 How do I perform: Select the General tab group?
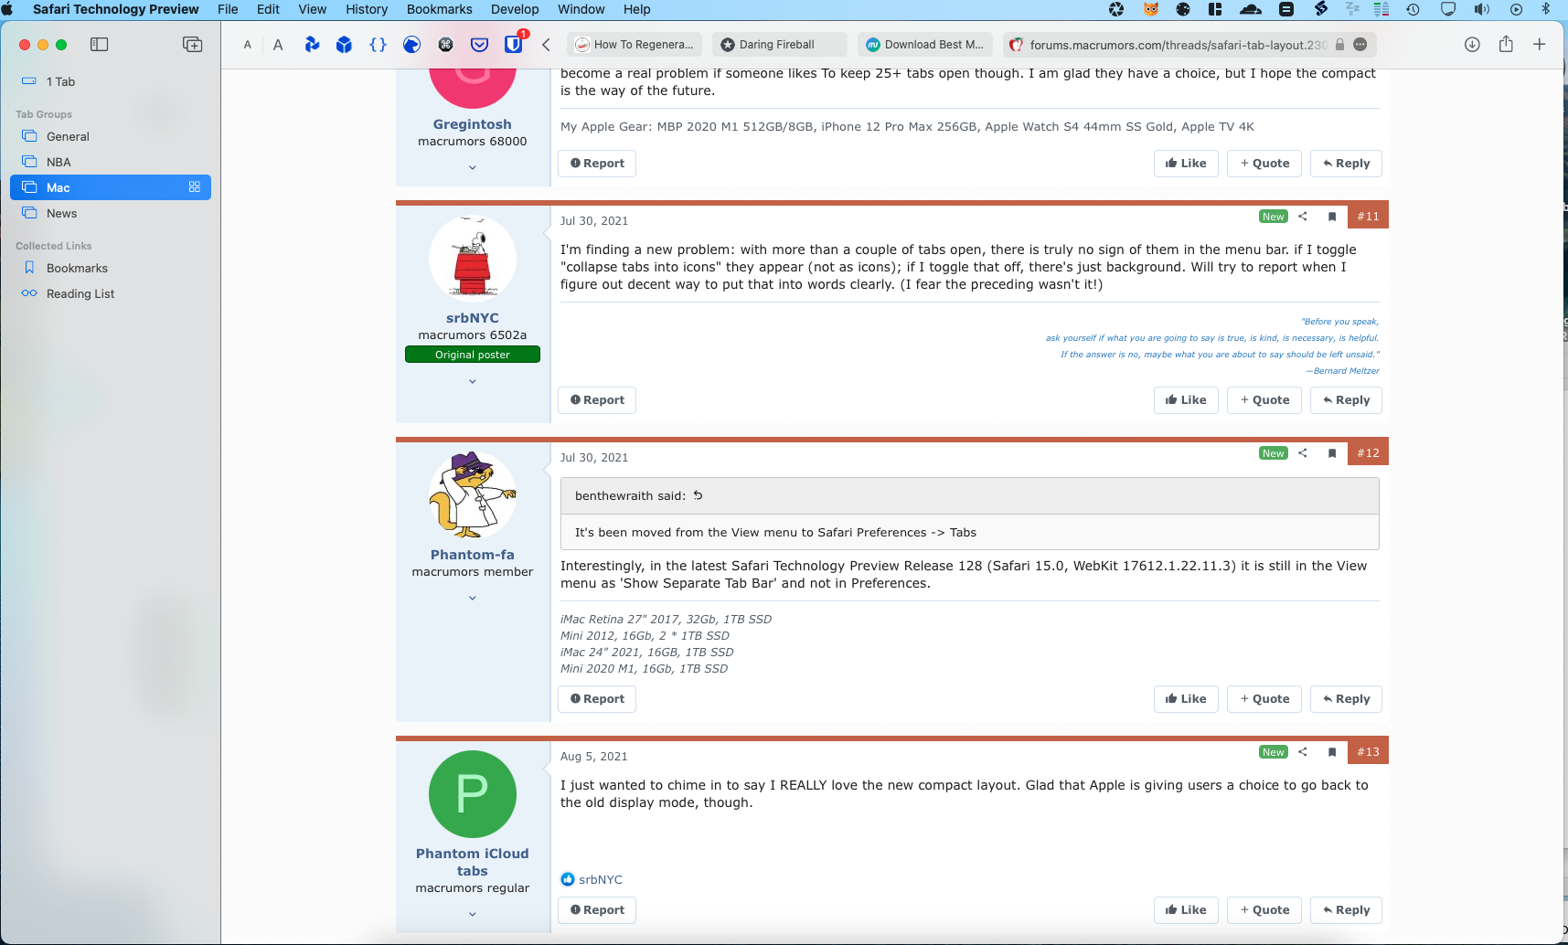point(111,136)
